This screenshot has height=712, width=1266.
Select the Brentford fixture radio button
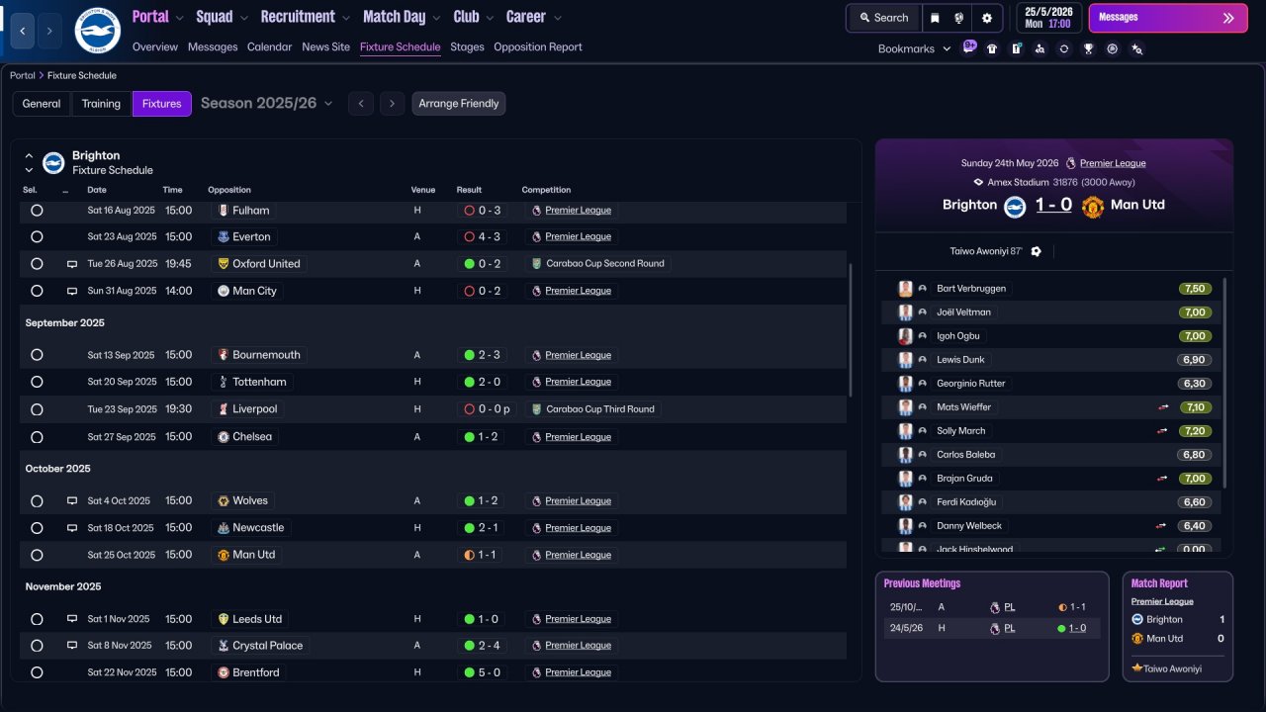[x=37, y=672]
